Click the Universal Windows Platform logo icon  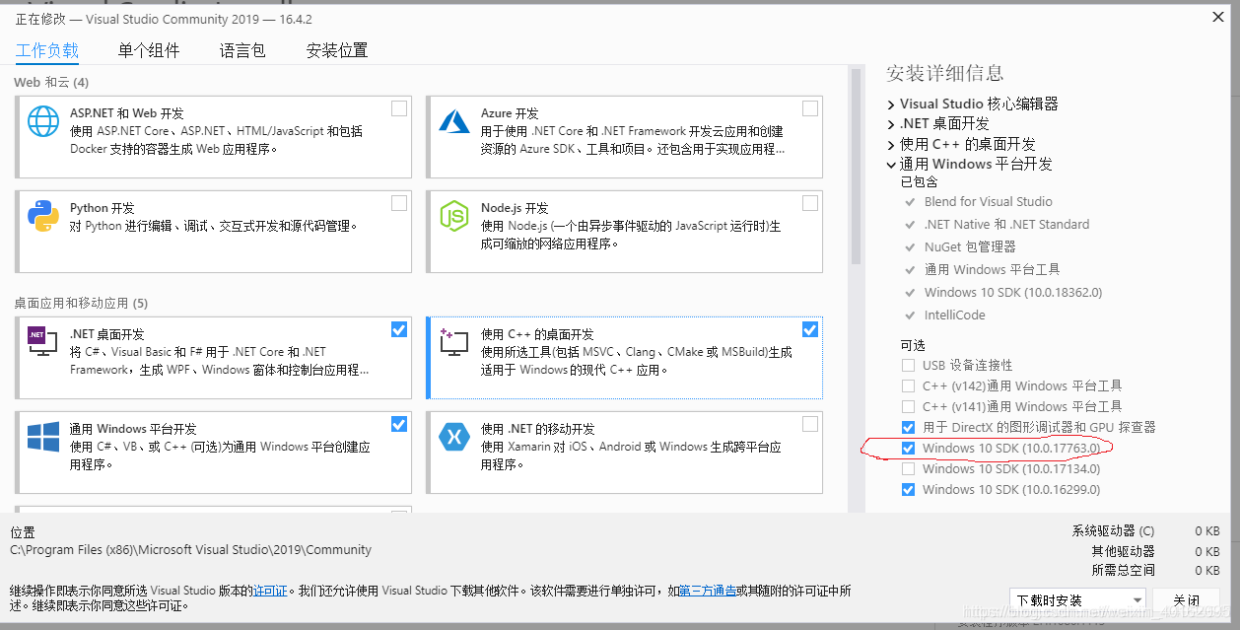pyautogui.click(x=43, y=437)
